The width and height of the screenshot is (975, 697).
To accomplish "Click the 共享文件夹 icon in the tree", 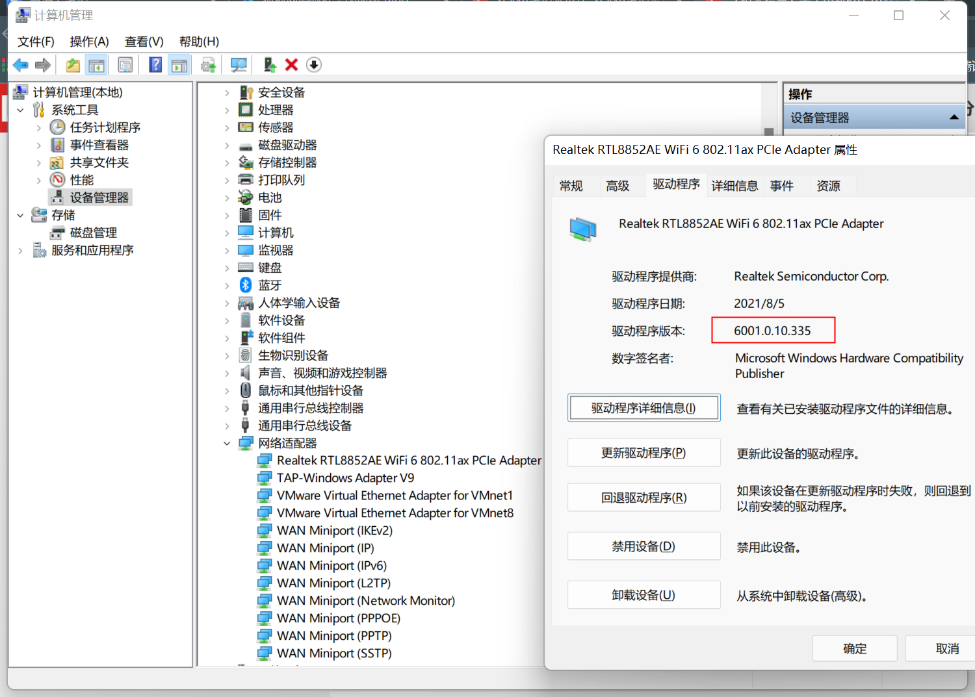I will pyautogui.click(x=58, y=162).
